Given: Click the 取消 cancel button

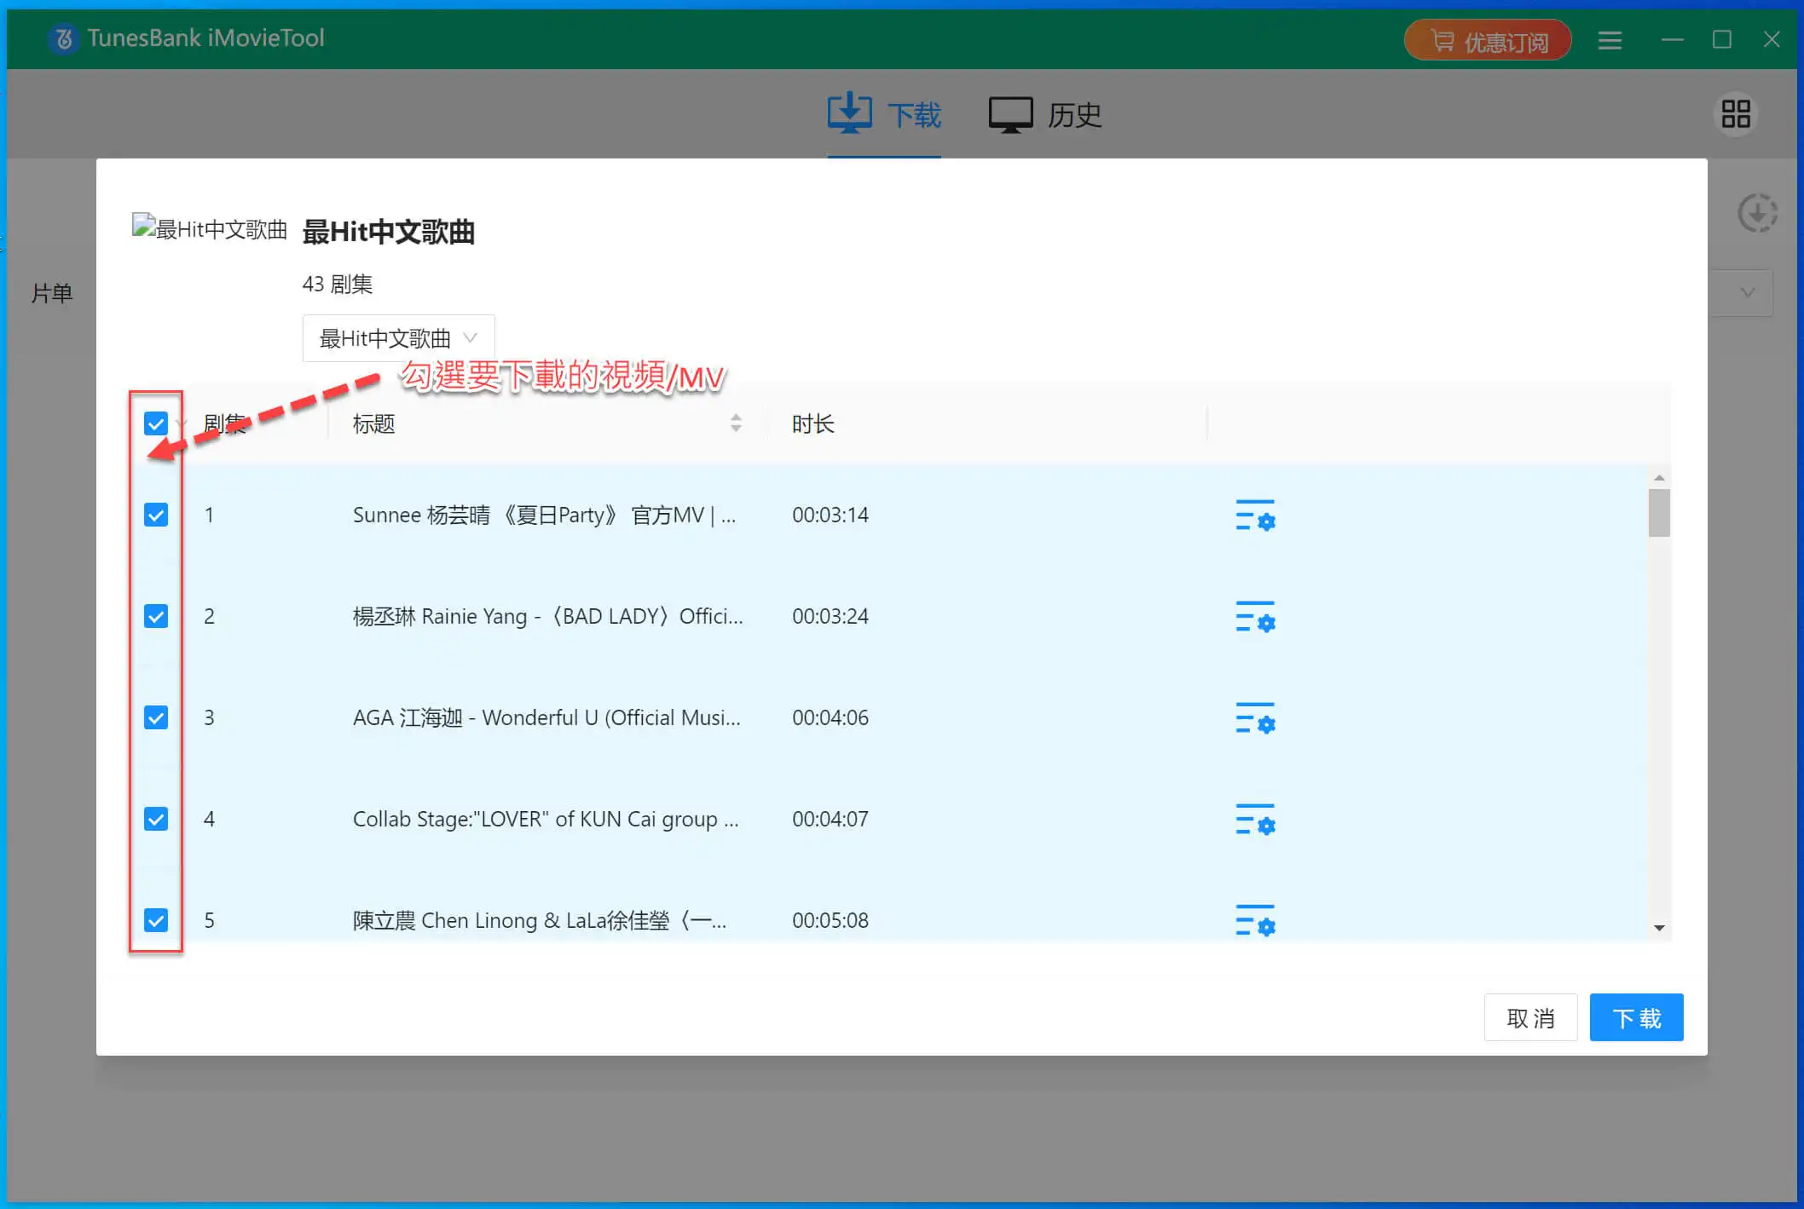Looking at the screenshot, I should coord(1530,1017).
